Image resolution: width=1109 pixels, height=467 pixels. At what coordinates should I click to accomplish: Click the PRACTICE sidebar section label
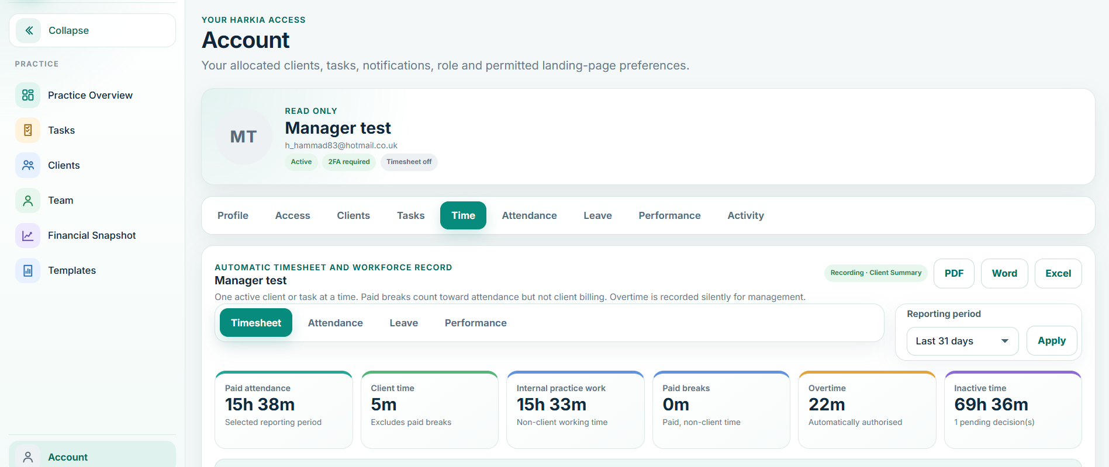click(x=37, y=64)
